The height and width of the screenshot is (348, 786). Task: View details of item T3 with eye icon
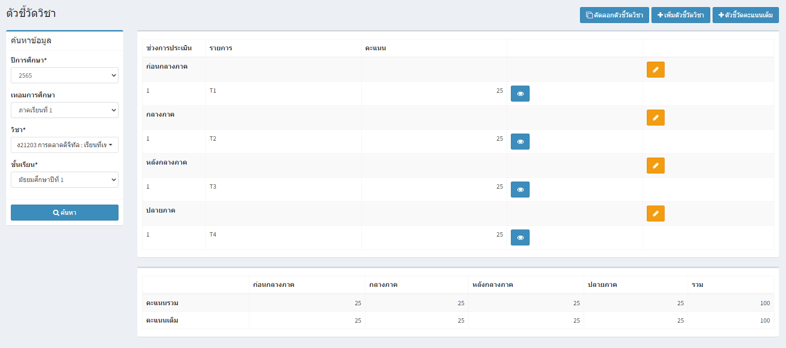point(520,190)
